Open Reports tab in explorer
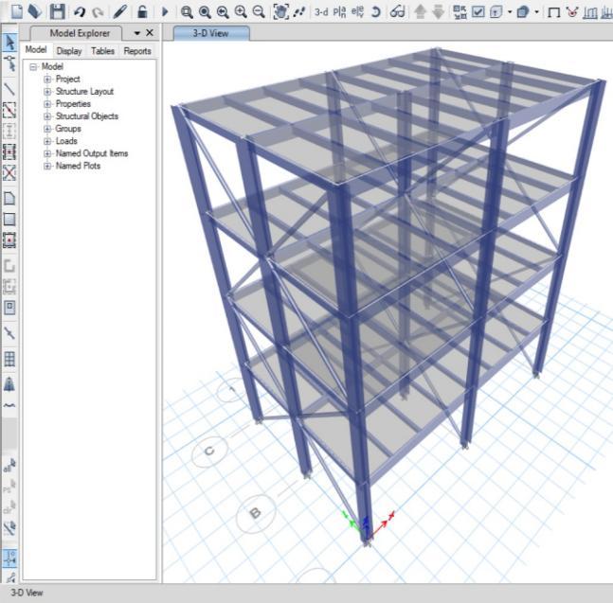613x603 pixels. tap(137, 51)
